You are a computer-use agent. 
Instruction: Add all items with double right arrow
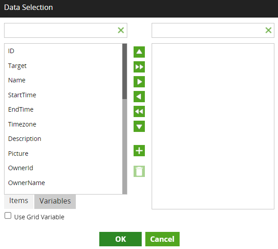[x=139, y=67]
